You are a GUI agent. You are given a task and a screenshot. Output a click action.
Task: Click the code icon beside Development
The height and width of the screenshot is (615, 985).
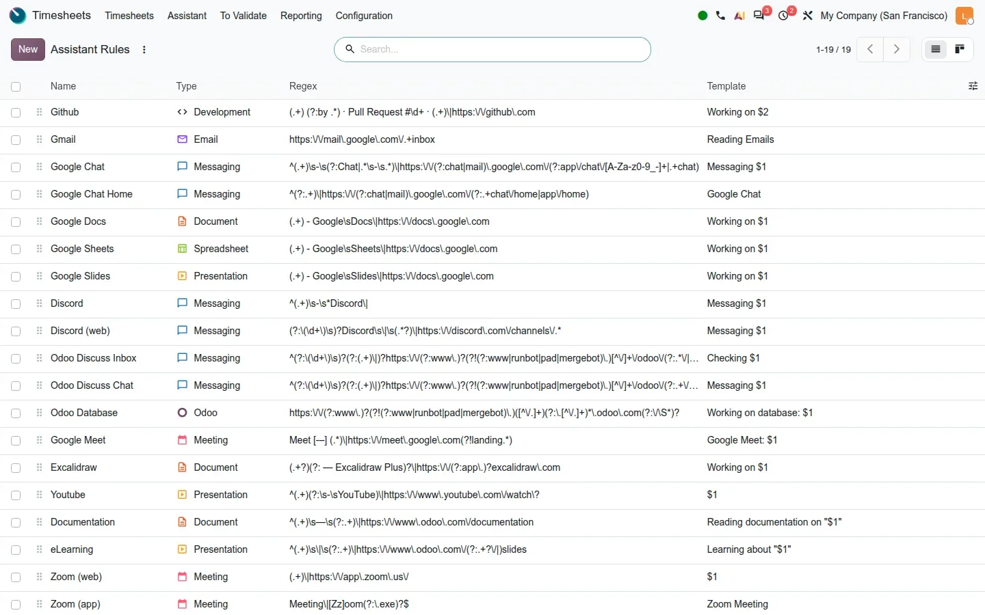tap(182, 112)
